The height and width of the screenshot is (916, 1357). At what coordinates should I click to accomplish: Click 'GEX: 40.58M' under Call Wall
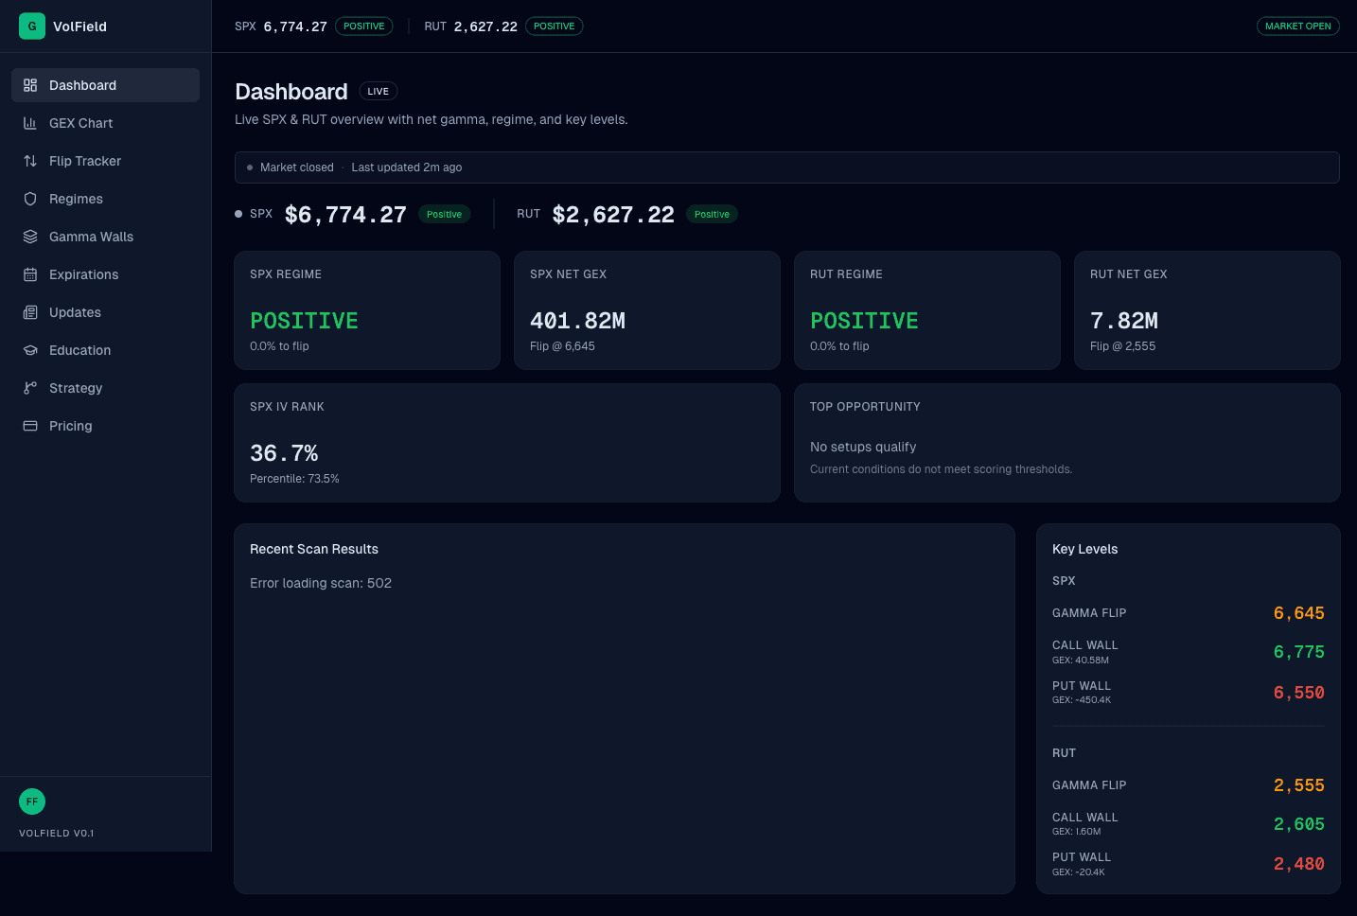click(x=1081, y=661)
